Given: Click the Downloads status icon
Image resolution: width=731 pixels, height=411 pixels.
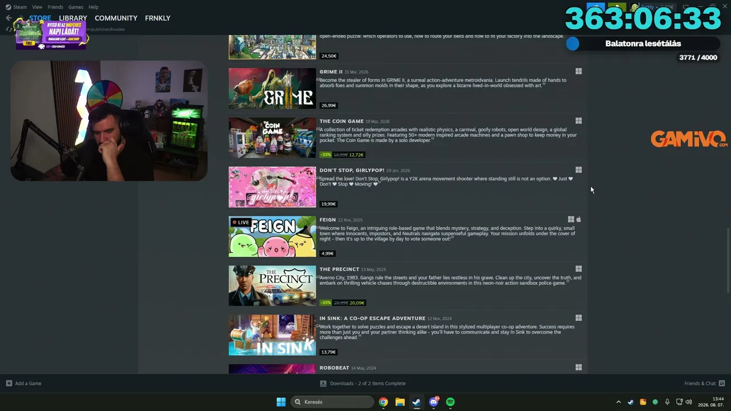Looking at the screenshot, I should click(x=323, y=384).
